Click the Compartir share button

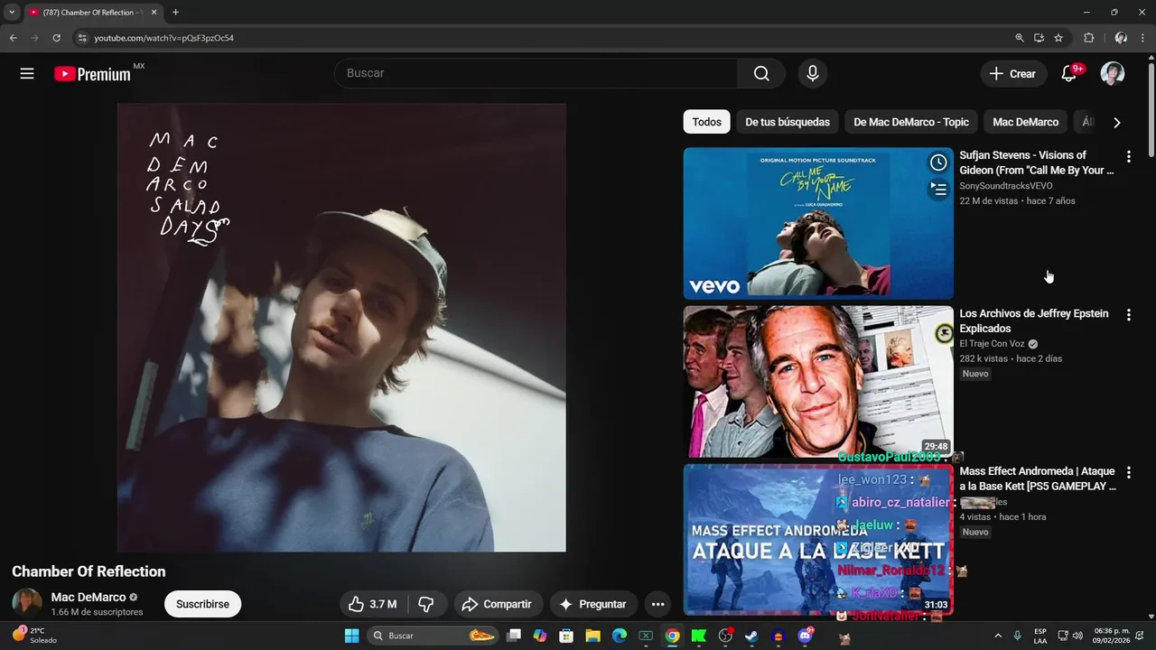pyautogui.click(x=497, y=604)
